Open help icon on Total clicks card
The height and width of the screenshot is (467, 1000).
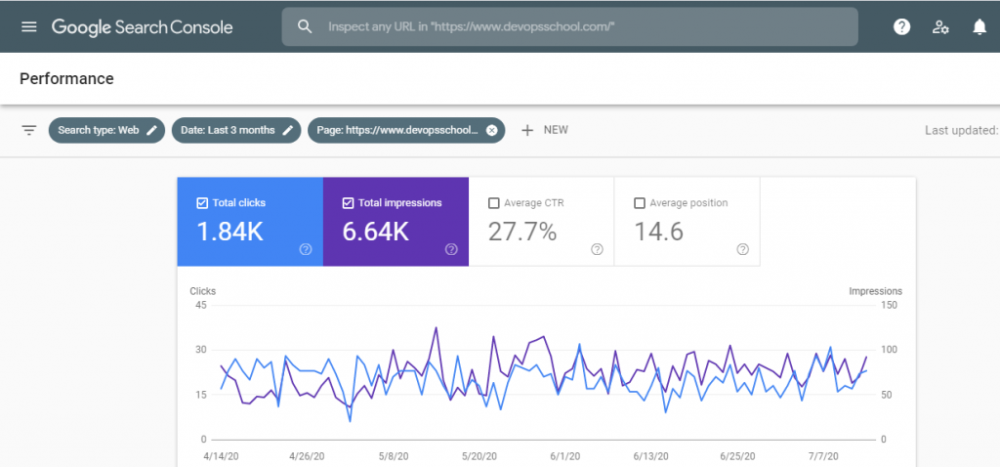coord(306,249)
